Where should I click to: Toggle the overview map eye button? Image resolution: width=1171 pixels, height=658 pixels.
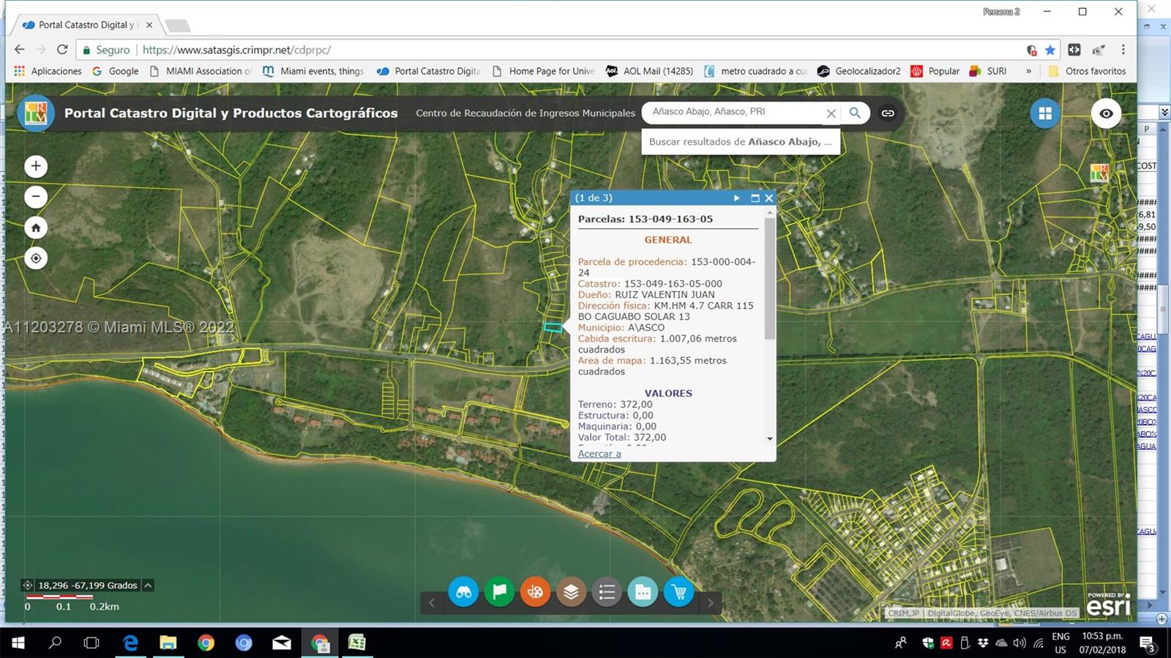[1106, 113]
